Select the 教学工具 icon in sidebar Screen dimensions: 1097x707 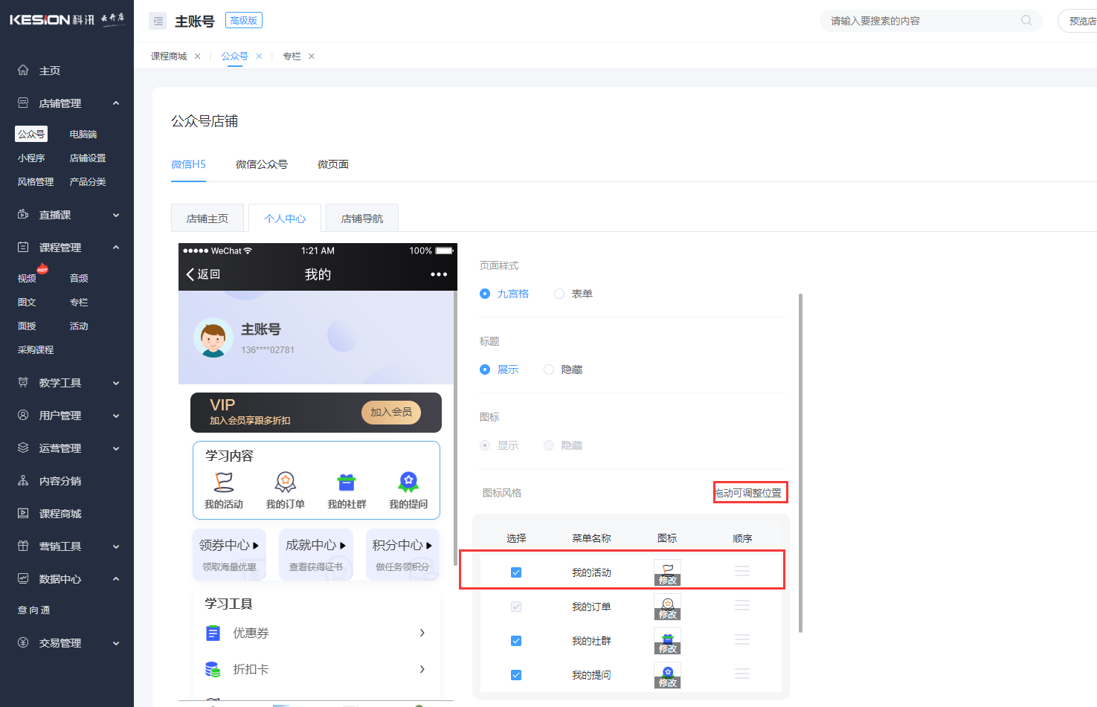coord(22,382)
